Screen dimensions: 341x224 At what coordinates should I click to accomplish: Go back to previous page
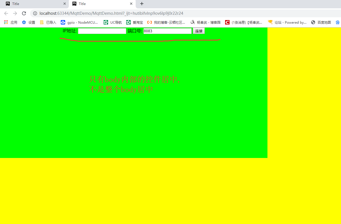coord(6,13)
